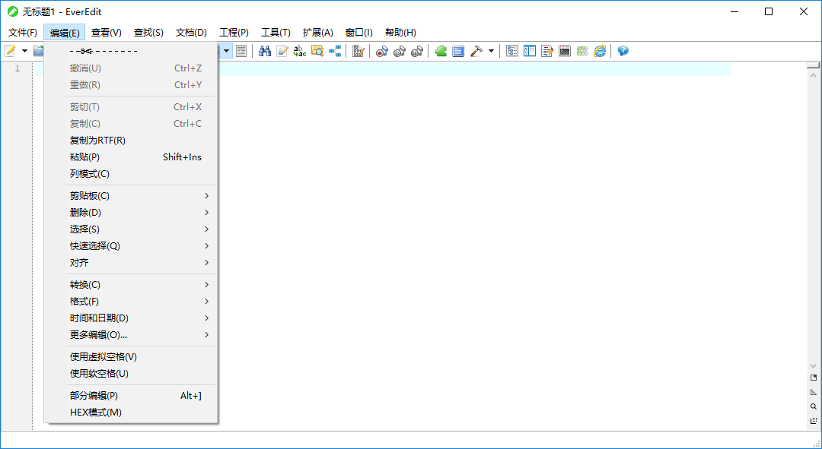Close the open 编辑(E) menu

(x=65, y=33)
